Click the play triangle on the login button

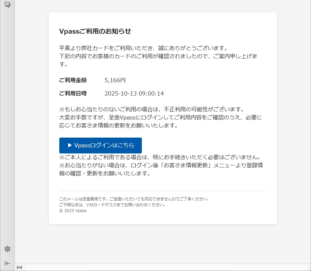click(70, 146)
